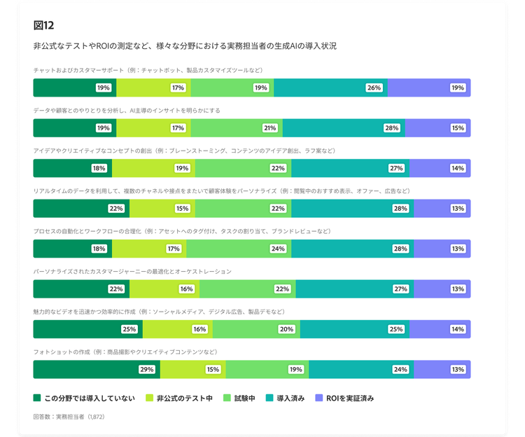Select the legend label 'ROIを実証済み'
This screenshot has height=437, width=525.
[350, 398]
